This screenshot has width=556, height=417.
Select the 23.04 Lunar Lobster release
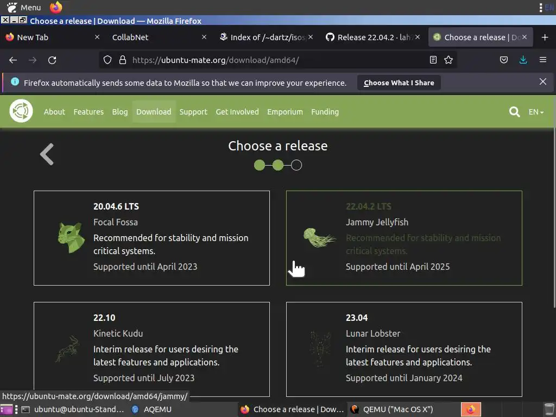404,349
